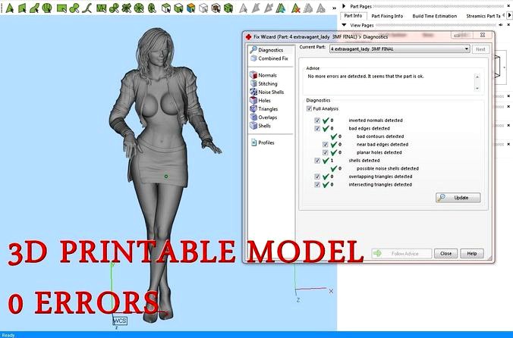Open the Build Time Estimation tab
The width and height of the screenshot is (513, 338).
[434, 15]
